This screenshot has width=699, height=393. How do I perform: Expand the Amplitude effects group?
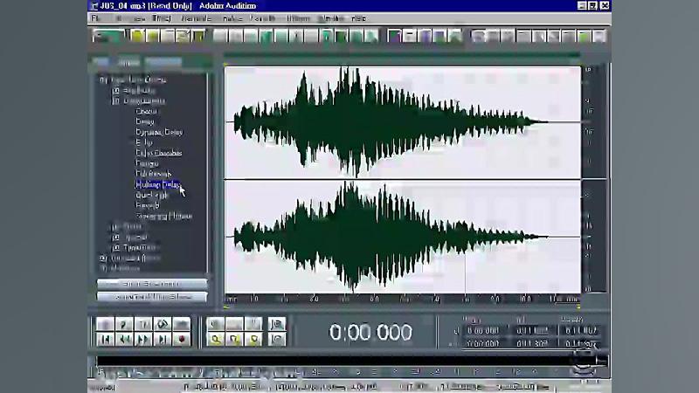click(x=116, y=91)
